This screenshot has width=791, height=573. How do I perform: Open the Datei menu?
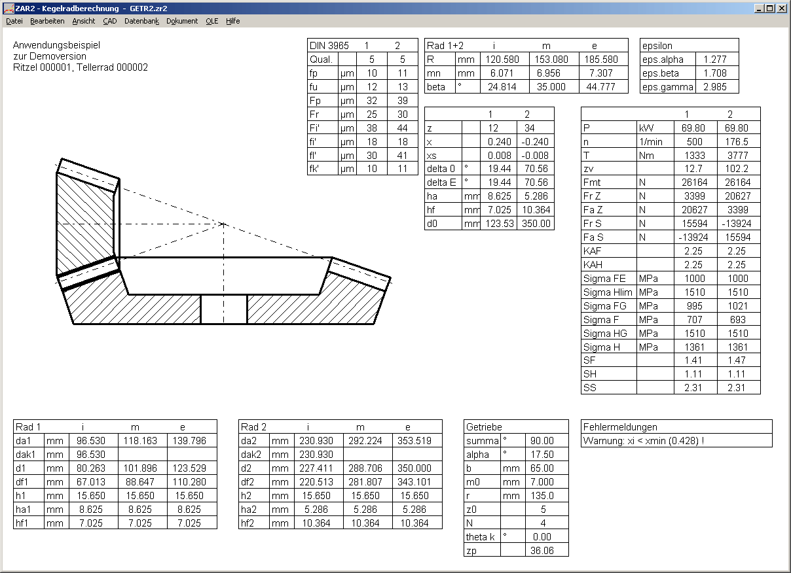[14, 21]
